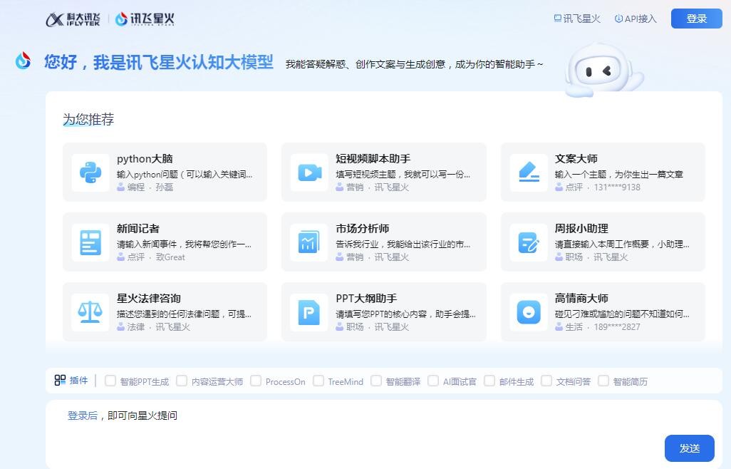Click the 插件 label
The width and height of the screenshot is (731, 469).
79,381
